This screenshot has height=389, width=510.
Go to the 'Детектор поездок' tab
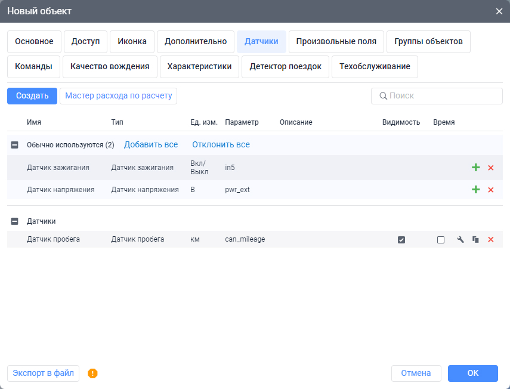[x=285, y=67]
